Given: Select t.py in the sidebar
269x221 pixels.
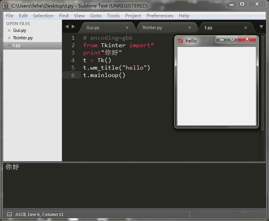Looking at the screenshot, I should coord(32,45).
